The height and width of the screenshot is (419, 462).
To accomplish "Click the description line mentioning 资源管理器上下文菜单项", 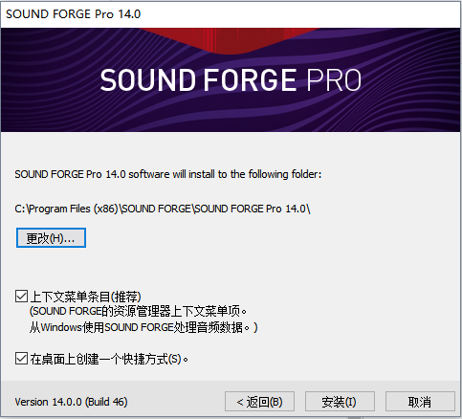I will tap(139, 311).
